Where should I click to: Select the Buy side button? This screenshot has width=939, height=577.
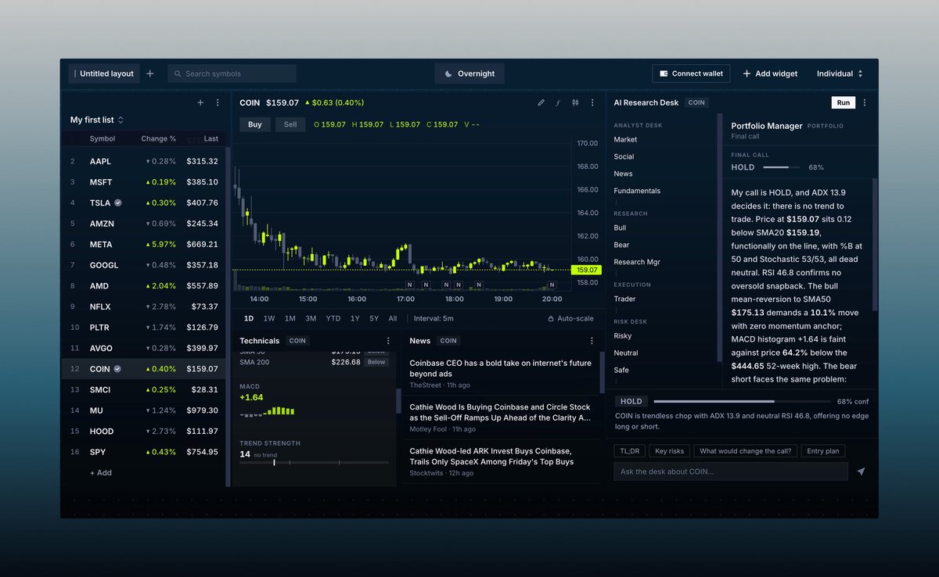pos(255,124)
